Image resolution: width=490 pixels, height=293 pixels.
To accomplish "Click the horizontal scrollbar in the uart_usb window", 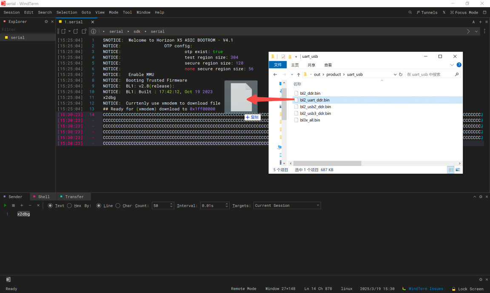I will 327,163.
